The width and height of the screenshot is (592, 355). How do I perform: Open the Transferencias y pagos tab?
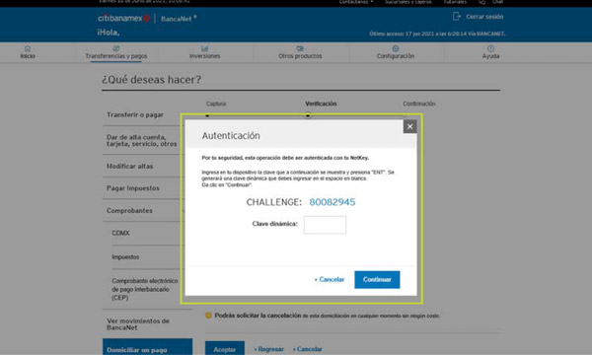[x=116, y=56]
